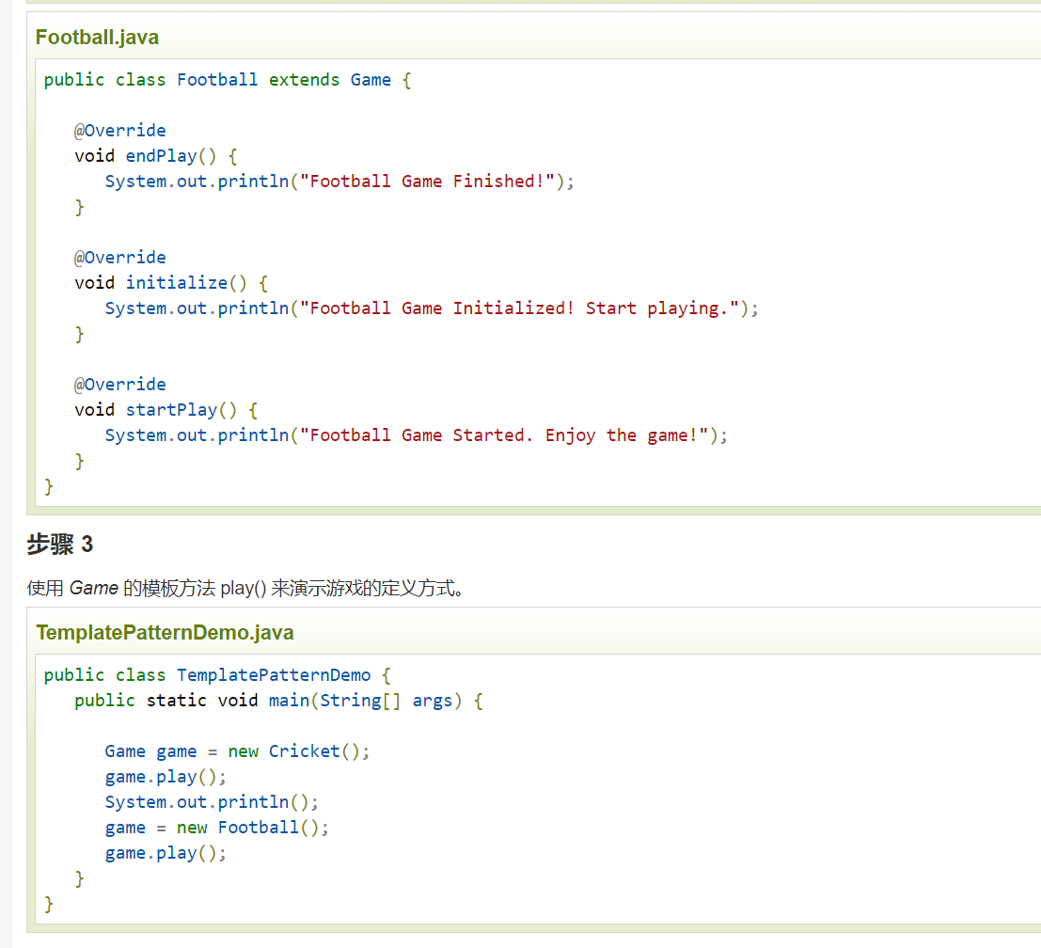
Task: Click the first @Override annotation above endPlay
Action: click(120, 131)
